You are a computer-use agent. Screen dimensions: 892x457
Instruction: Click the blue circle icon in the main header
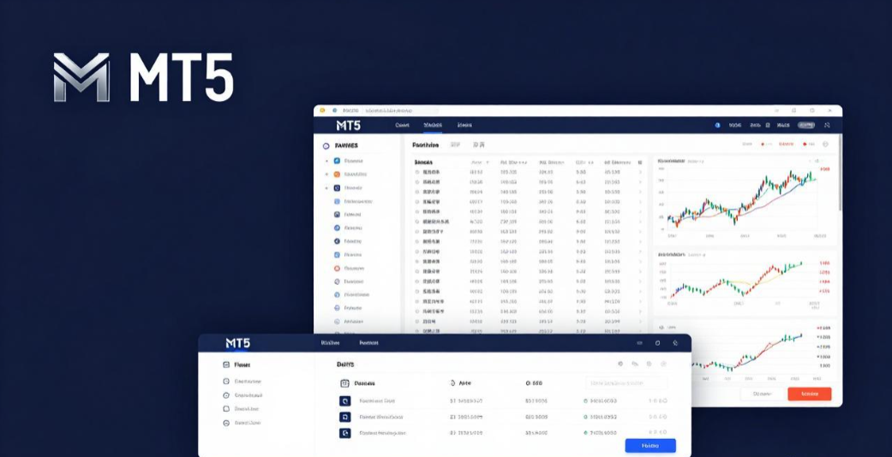[x=717, y=125]
